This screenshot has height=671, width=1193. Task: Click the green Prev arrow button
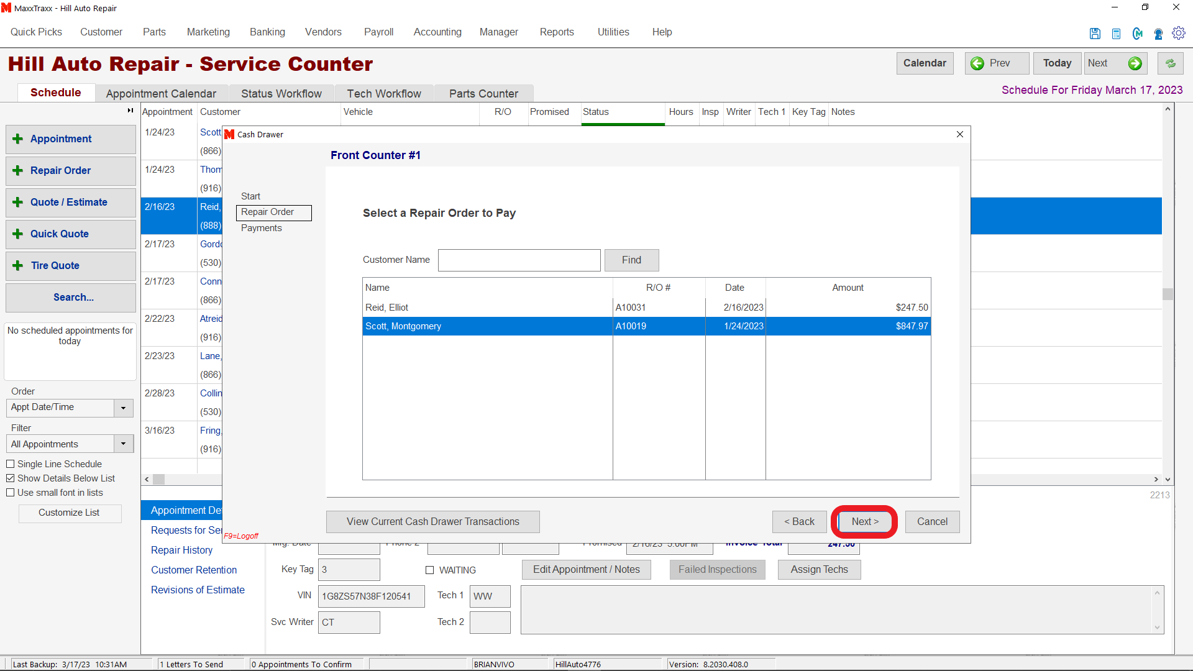[997, 63]
